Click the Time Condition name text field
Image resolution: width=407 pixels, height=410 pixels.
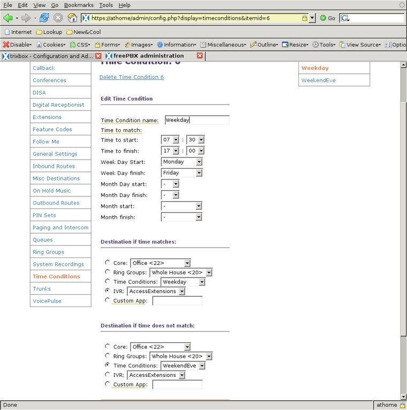[x=196, y=120]
